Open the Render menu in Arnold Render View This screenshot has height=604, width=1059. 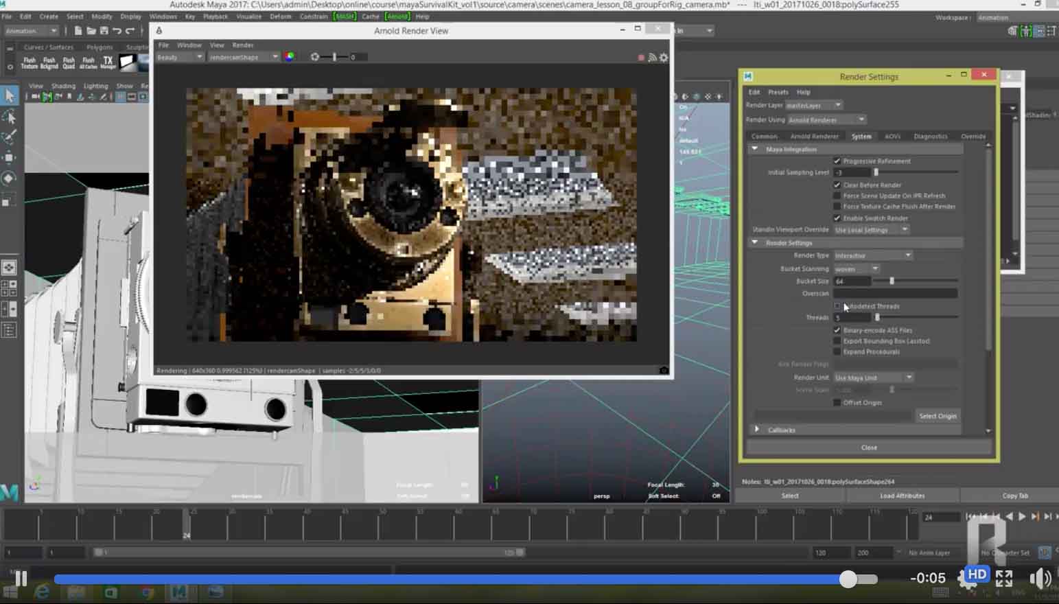(243, 45)
